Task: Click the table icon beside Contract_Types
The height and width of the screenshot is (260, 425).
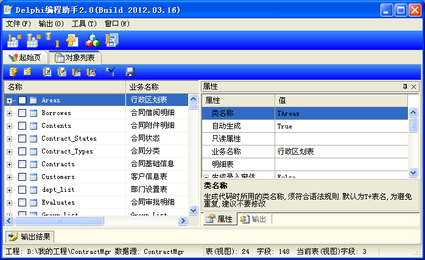Action: coord(33,151)
